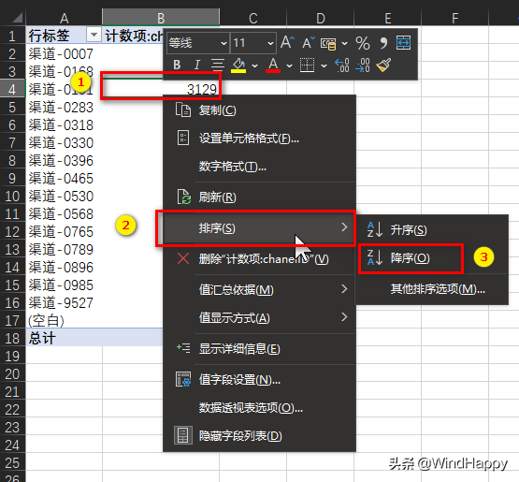
Task: Select cell 渠道-0283
Action: coord(64,107)
